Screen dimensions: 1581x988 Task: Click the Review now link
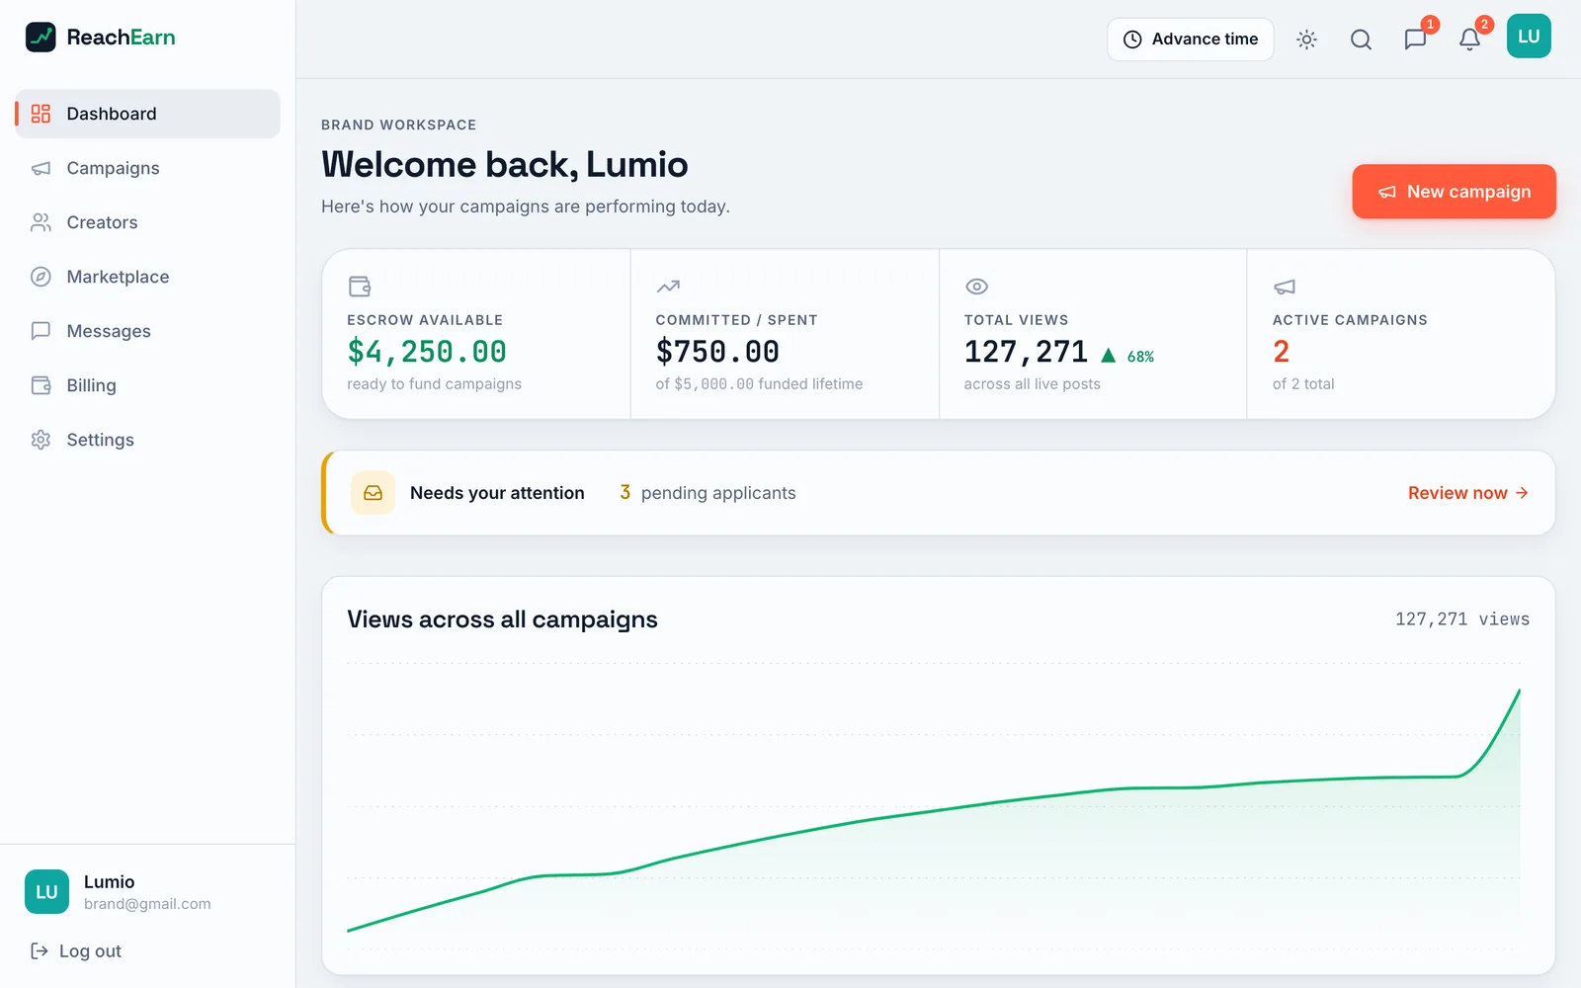(1468, 493)
